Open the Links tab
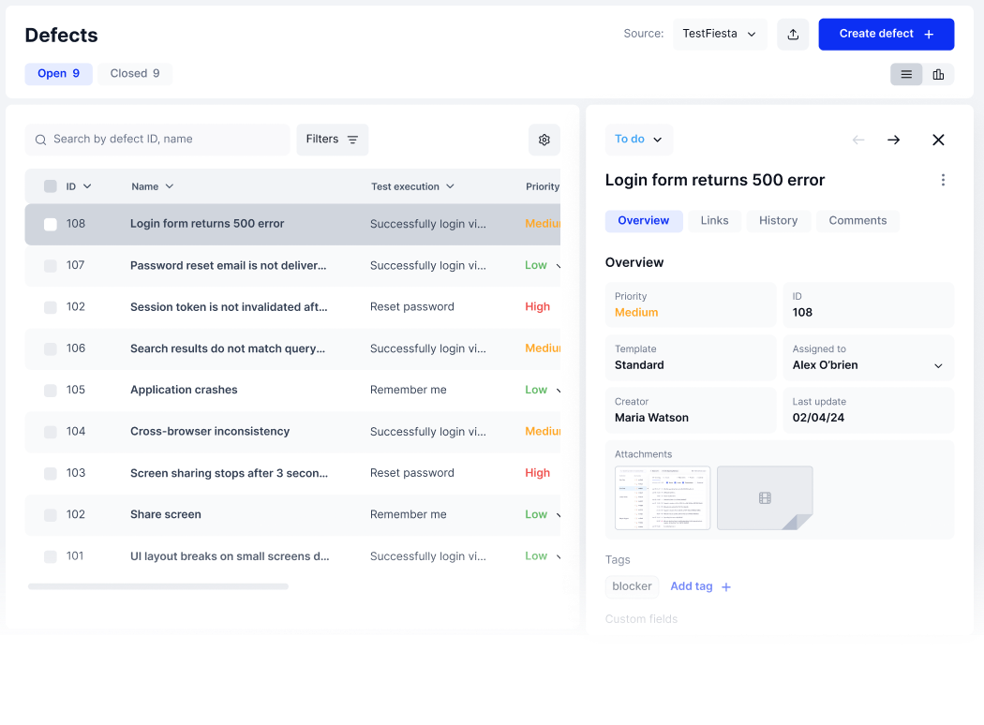The image size is (984, 725). click(x=714, y=221)
